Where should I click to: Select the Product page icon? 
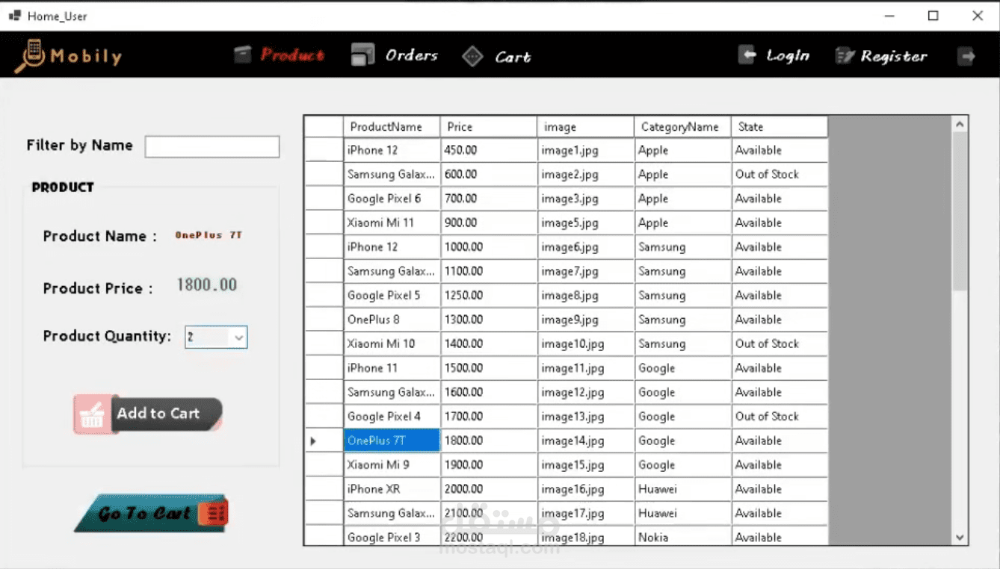243,54
